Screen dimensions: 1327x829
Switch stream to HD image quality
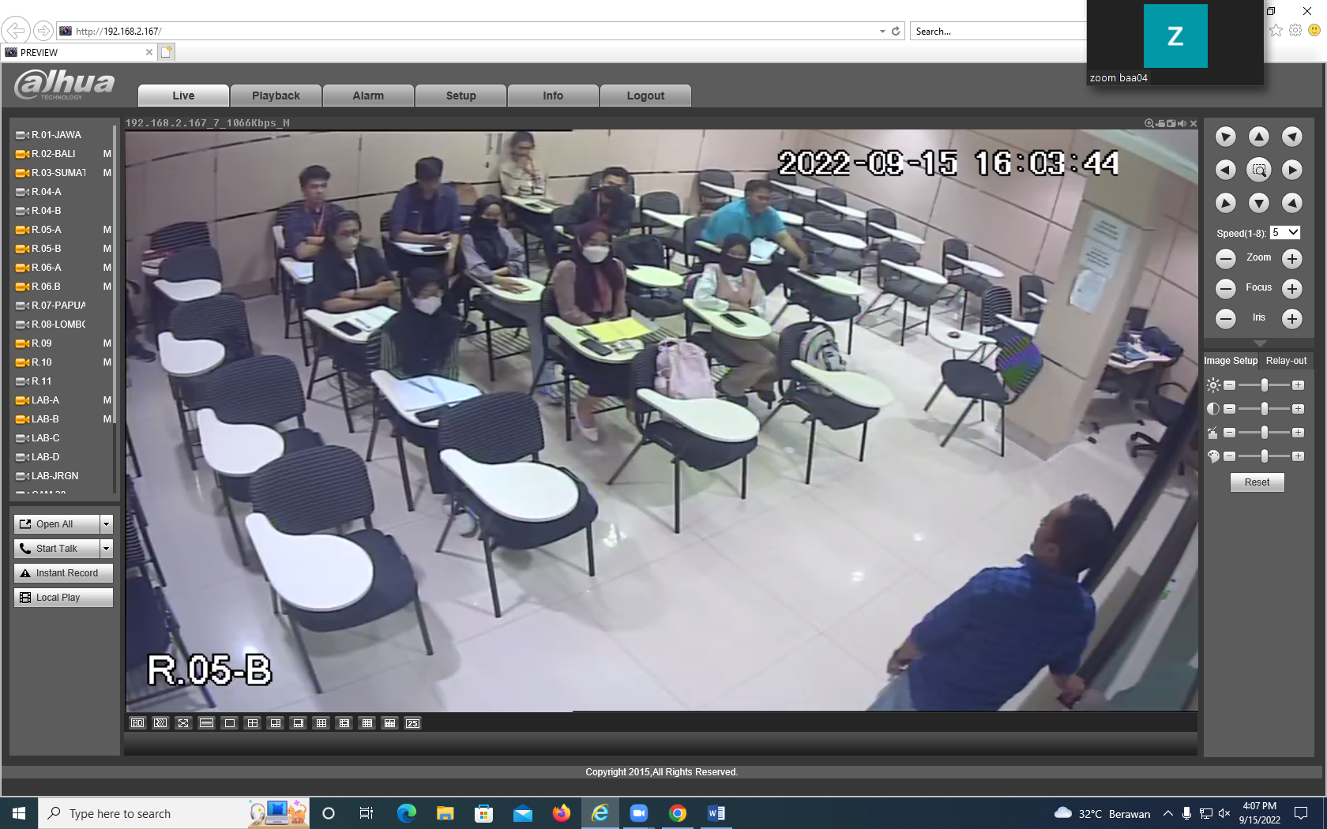point(137,723)
